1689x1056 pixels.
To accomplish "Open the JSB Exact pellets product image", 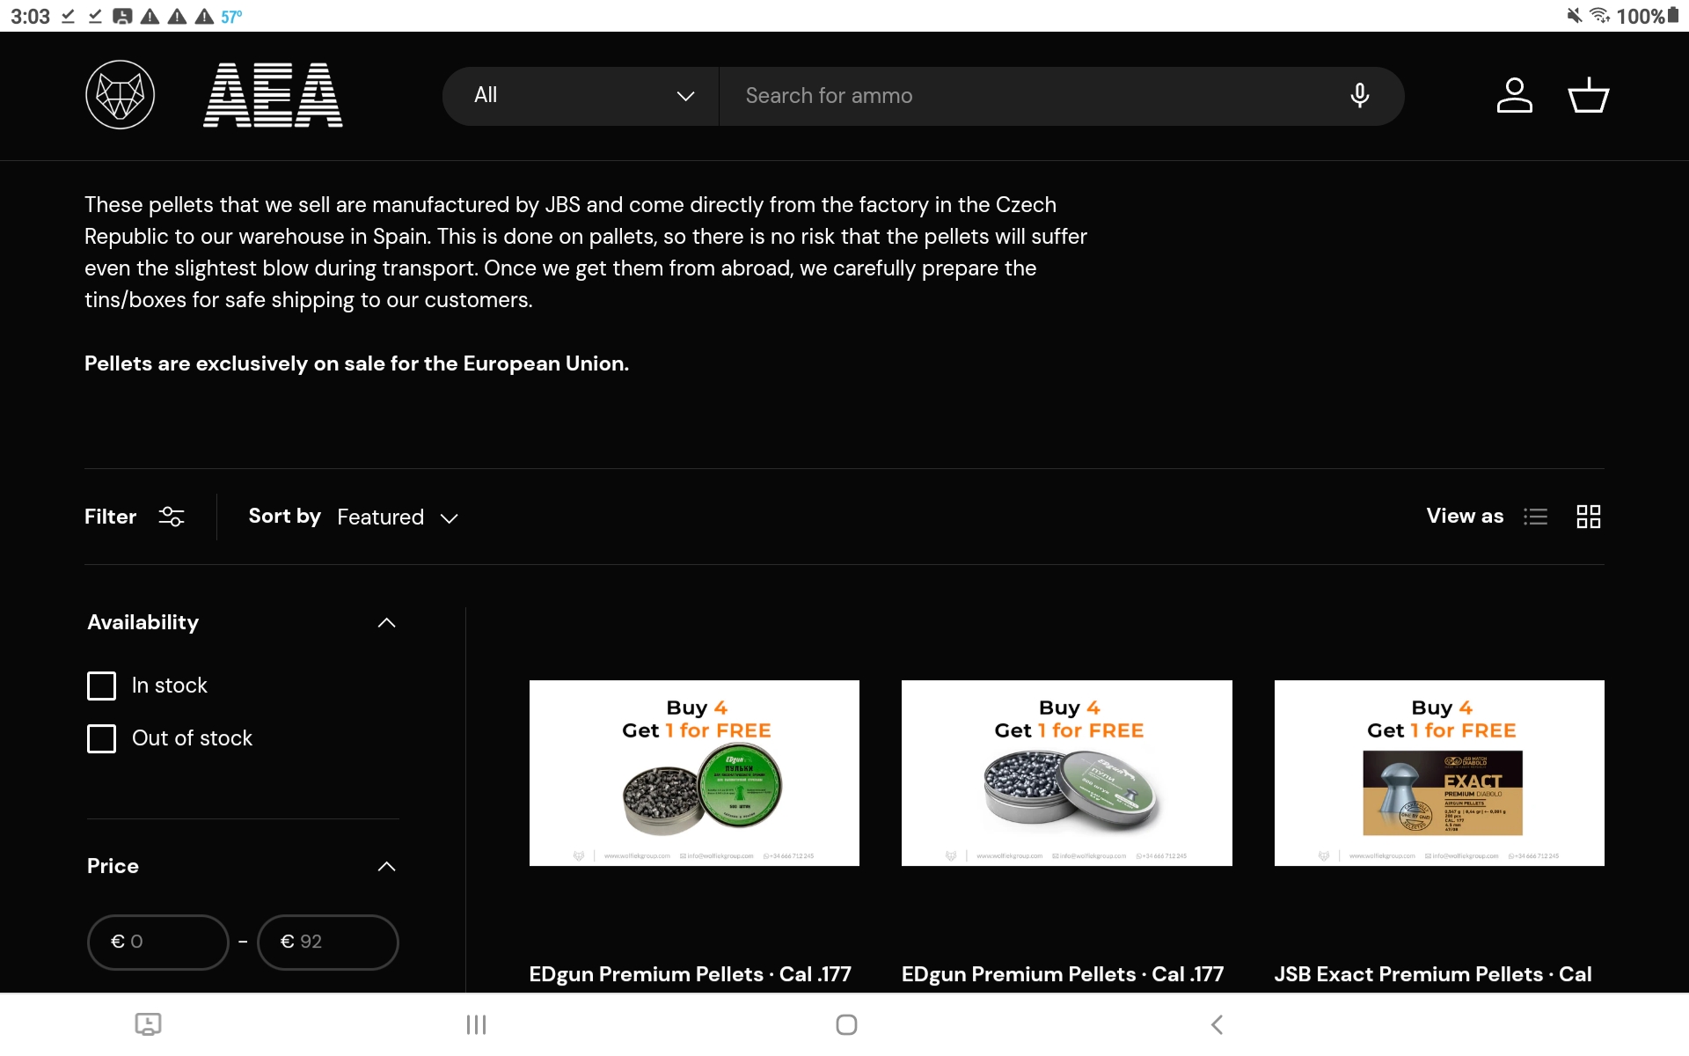I will pos(1439,773).
